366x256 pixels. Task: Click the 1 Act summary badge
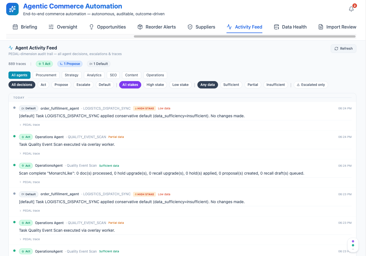tap(44, 64)
